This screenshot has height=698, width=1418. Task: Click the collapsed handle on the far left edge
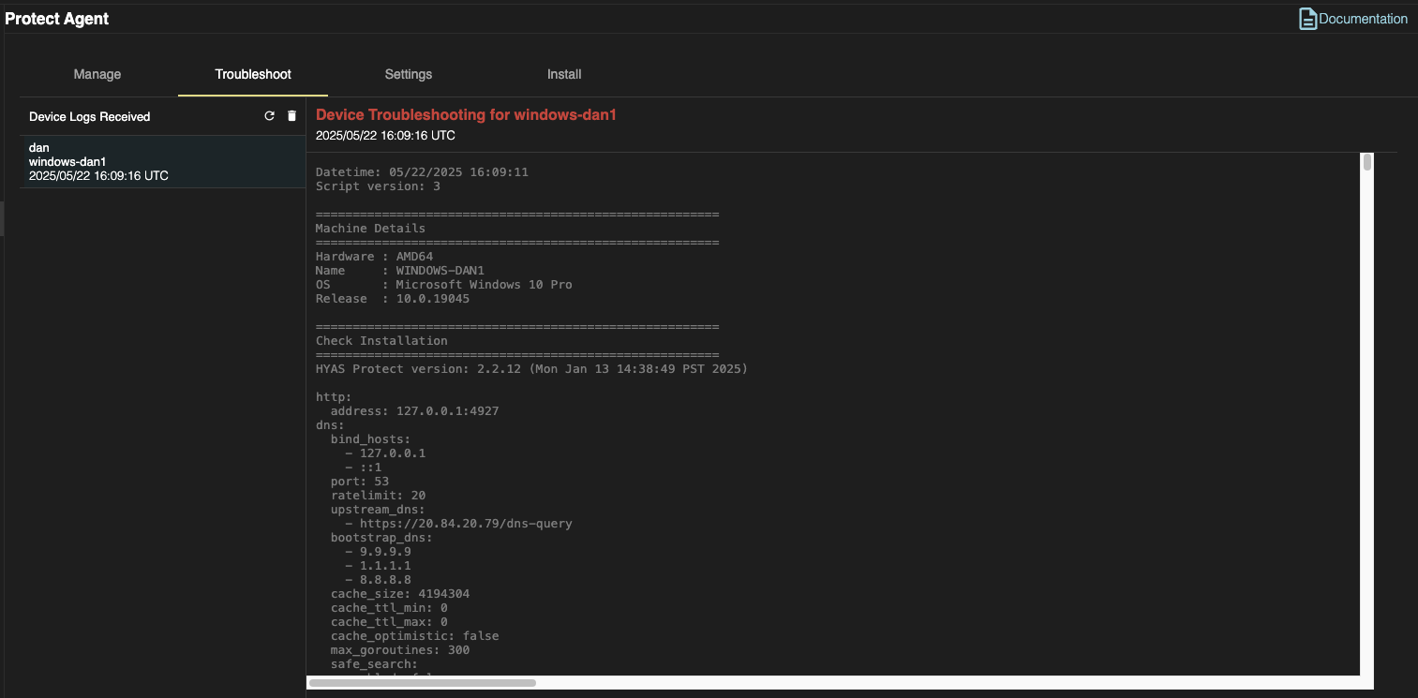point(3,218)
